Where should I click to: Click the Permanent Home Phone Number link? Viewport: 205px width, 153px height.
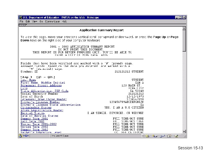[x=44, y=99]
